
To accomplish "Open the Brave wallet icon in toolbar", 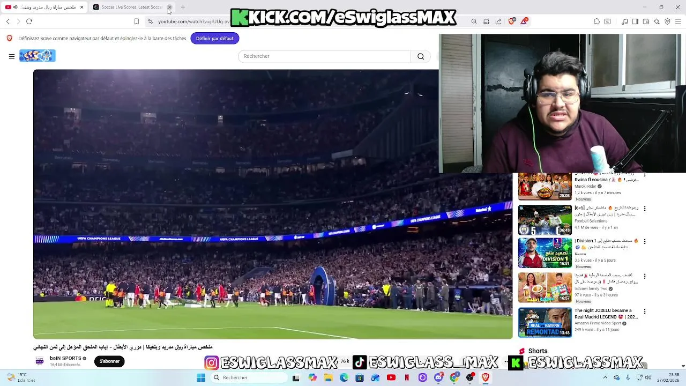I will [x=646, y=21].
